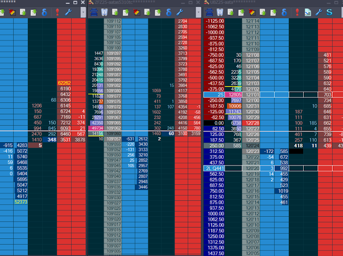Maximize the leftmost window

tap(75, 2)
